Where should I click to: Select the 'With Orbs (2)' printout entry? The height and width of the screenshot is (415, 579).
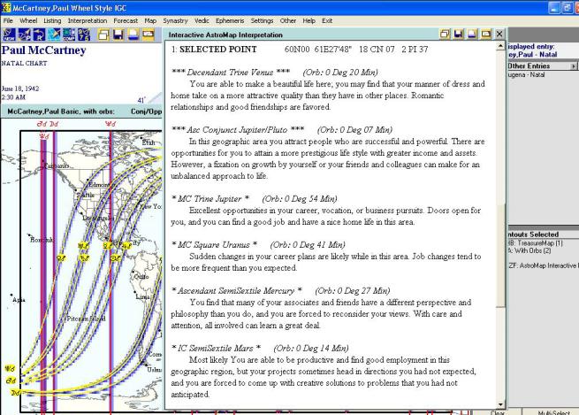pyautogui.click(x=529, y=250)
